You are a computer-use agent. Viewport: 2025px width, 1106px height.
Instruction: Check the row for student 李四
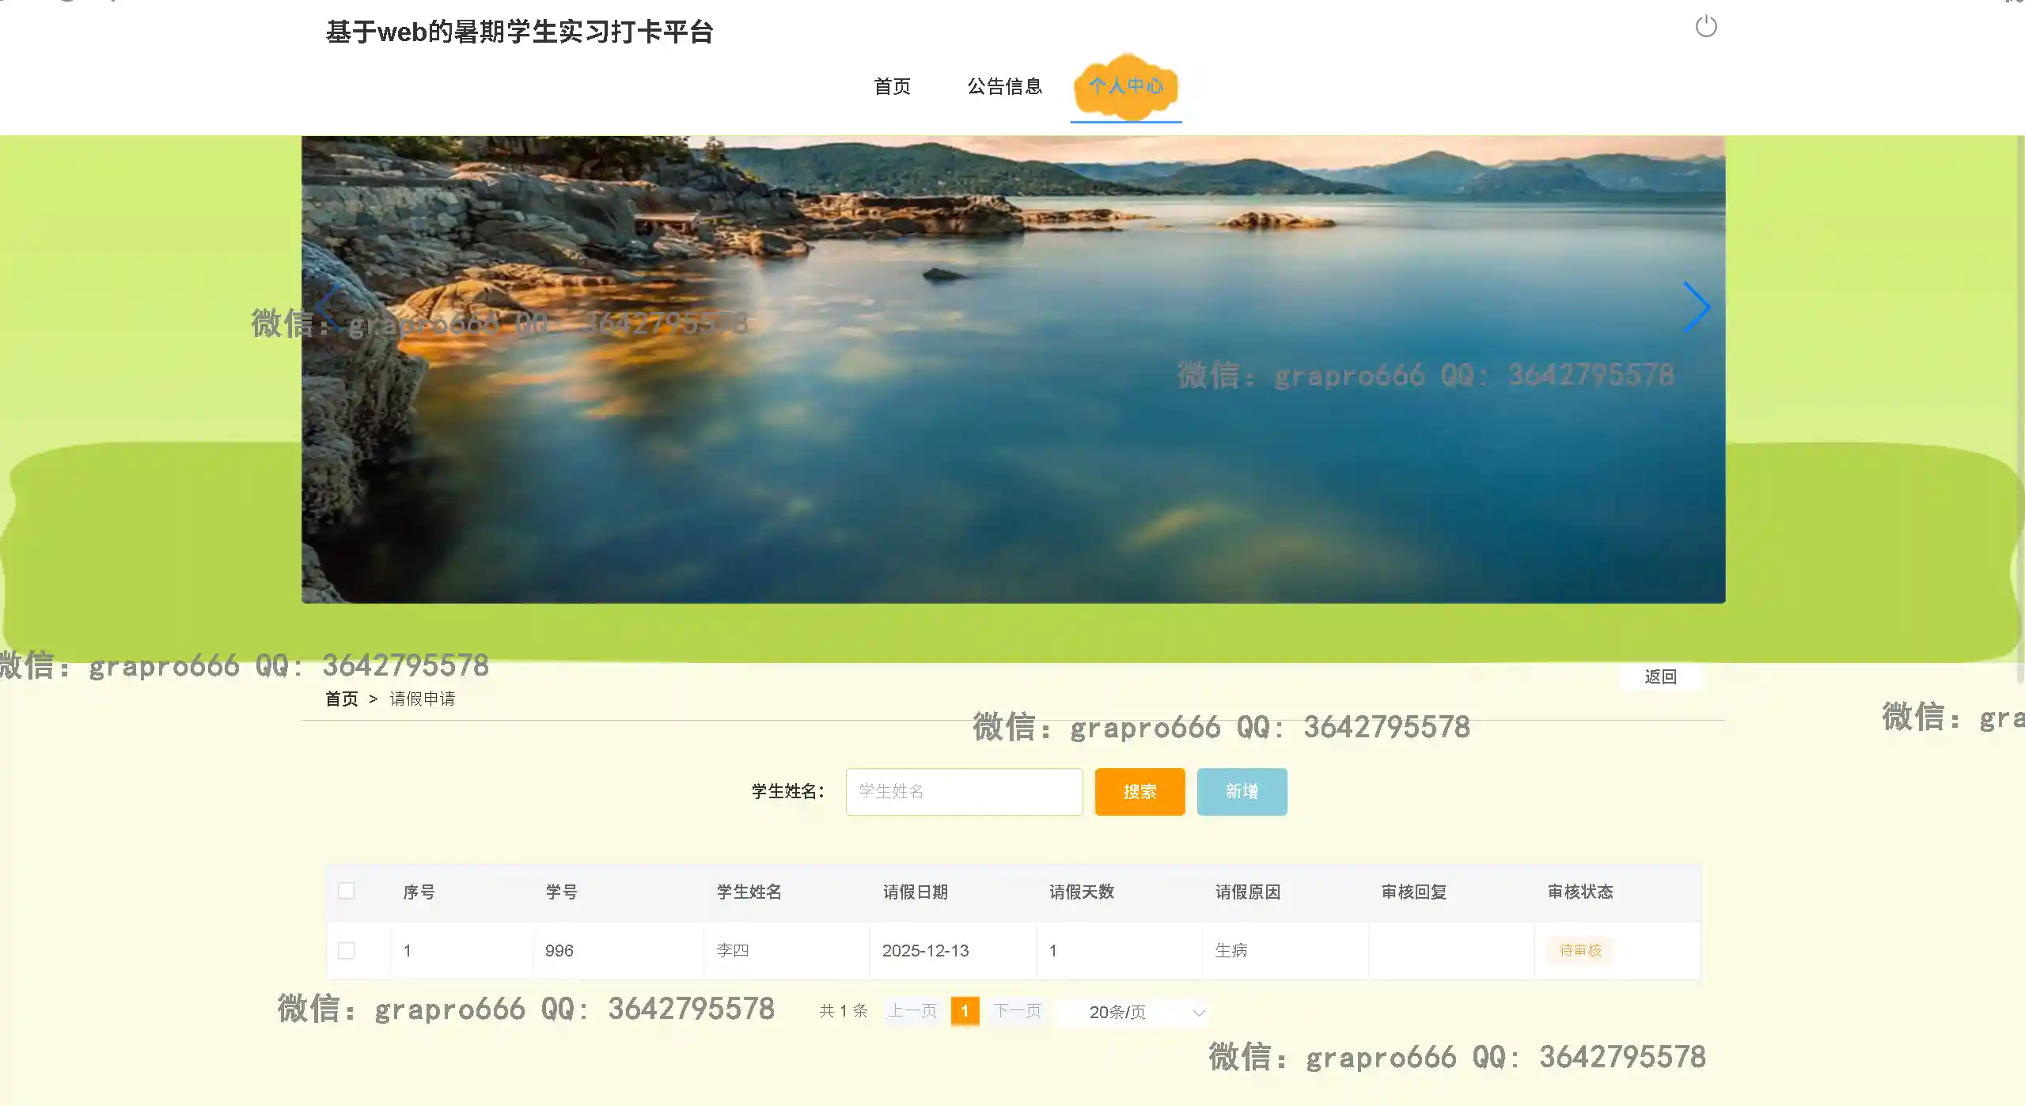click(x=347, y=950)
